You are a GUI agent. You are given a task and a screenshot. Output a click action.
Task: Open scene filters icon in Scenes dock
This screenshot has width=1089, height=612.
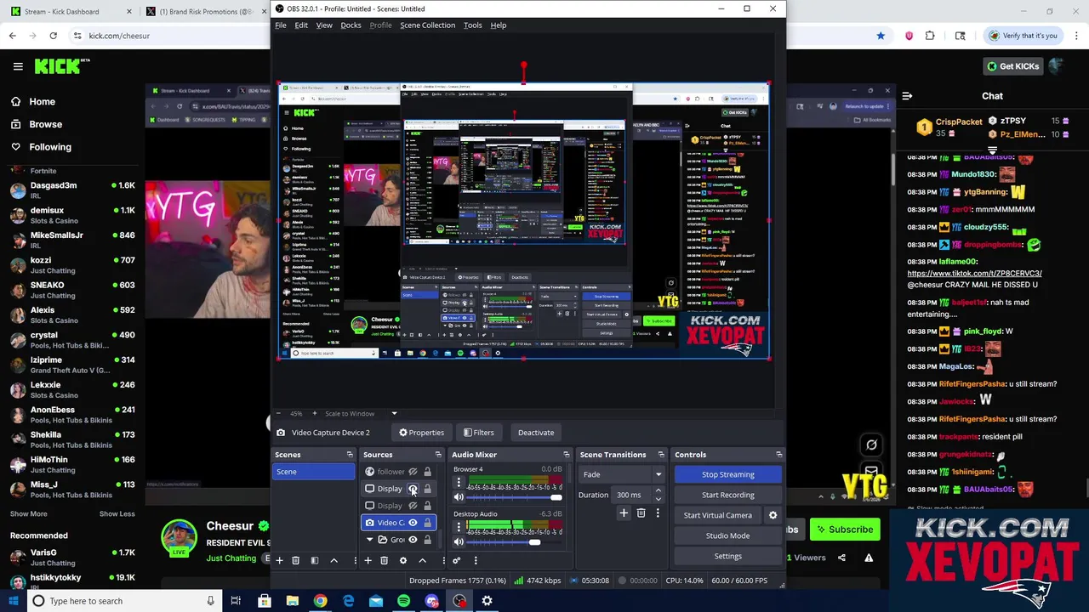pyautogui.click(x=314, y=560)
